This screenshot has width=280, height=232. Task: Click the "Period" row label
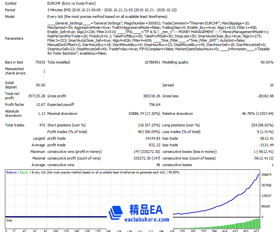point(10,10)
